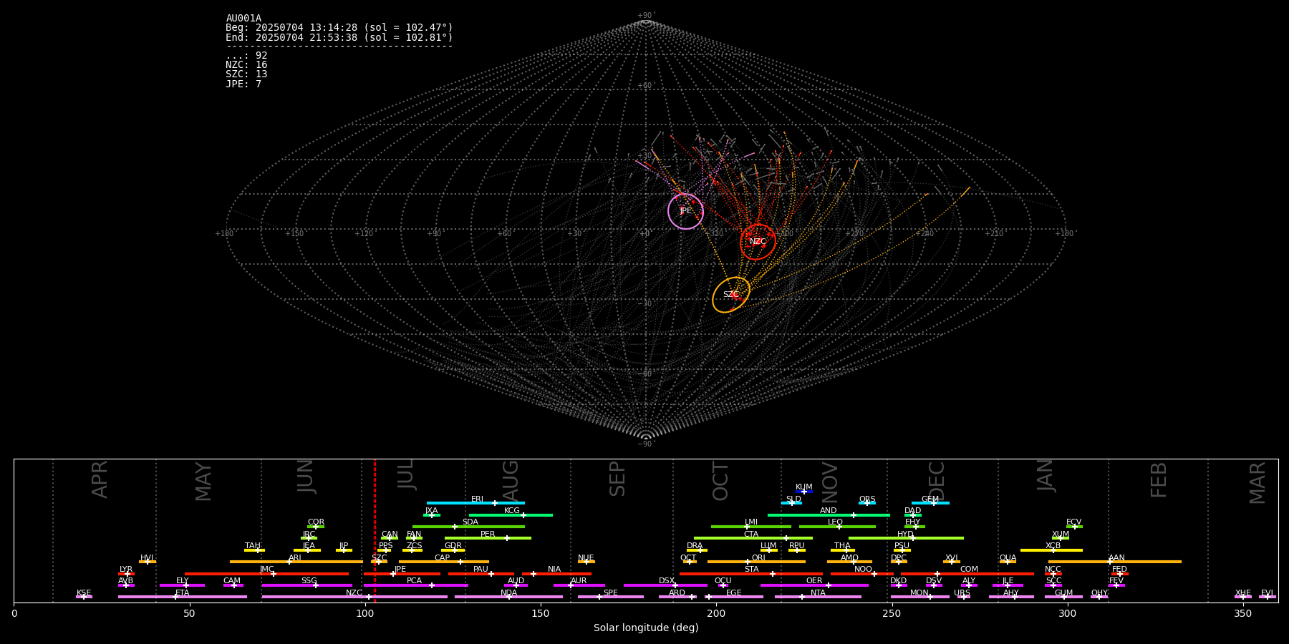Click the GDR shower label

click(x=453, y=546)
